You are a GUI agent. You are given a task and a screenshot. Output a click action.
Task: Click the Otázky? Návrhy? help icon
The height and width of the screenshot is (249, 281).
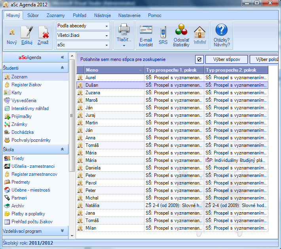click(222, 30)
